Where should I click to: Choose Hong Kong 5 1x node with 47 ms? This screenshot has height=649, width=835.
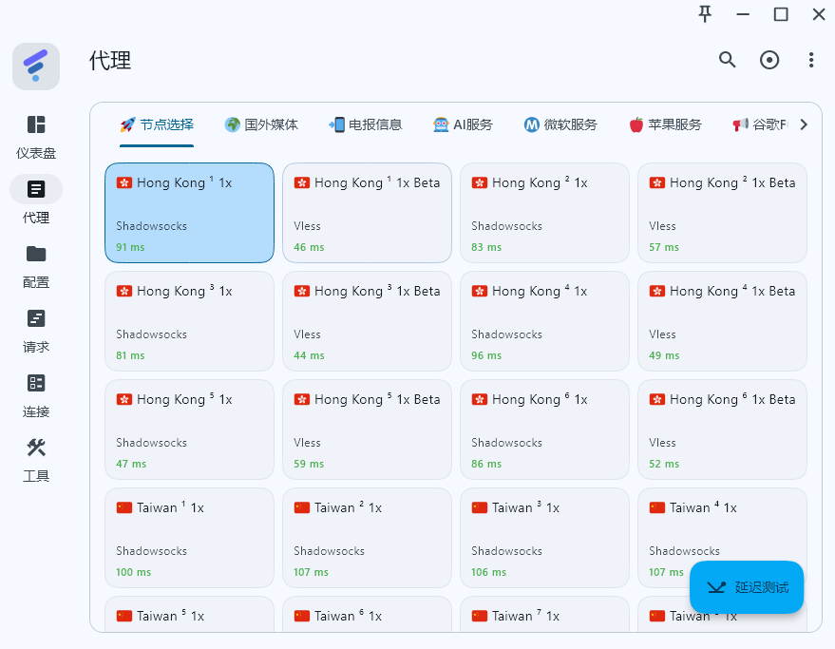tap(190, 429)
